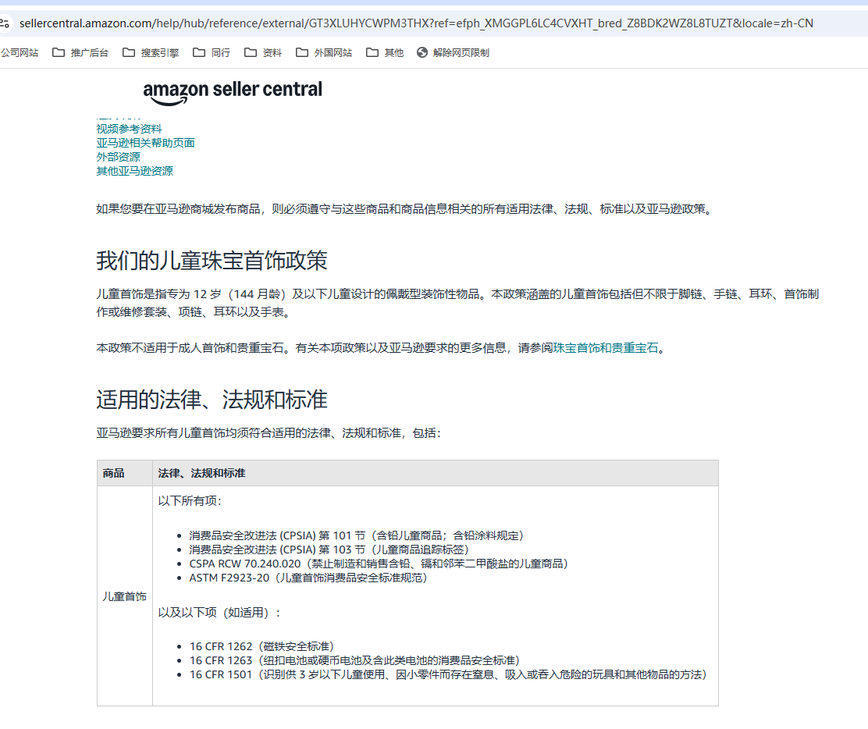Click the 我们的儿童珠宝首饰政策 heading
This screenshot has width=868, height=729.
click(x=212, y=260)
